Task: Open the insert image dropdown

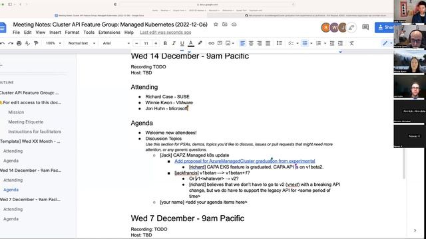Action: [230, 43]
